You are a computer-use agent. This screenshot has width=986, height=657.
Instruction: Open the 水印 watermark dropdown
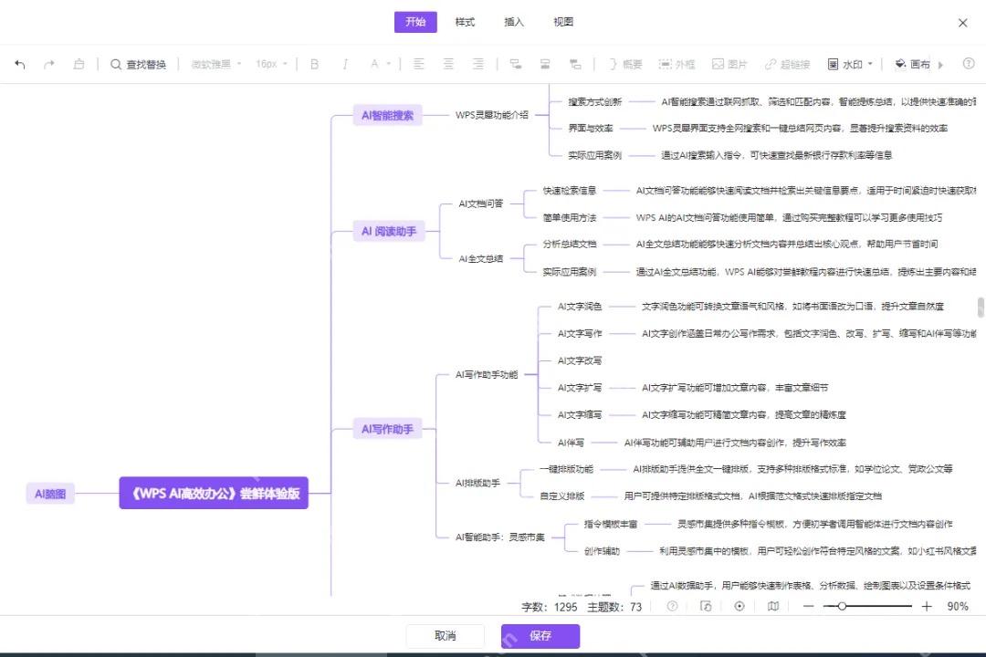click(850, 64)
